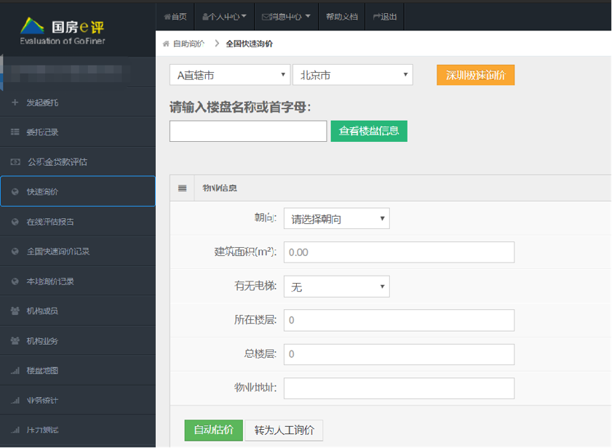612x448 pixels.
Task: Click the list icon next to 委托记录
Action: coord(15,132)
